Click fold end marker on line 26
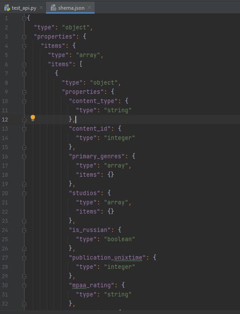 coord(24,249)
